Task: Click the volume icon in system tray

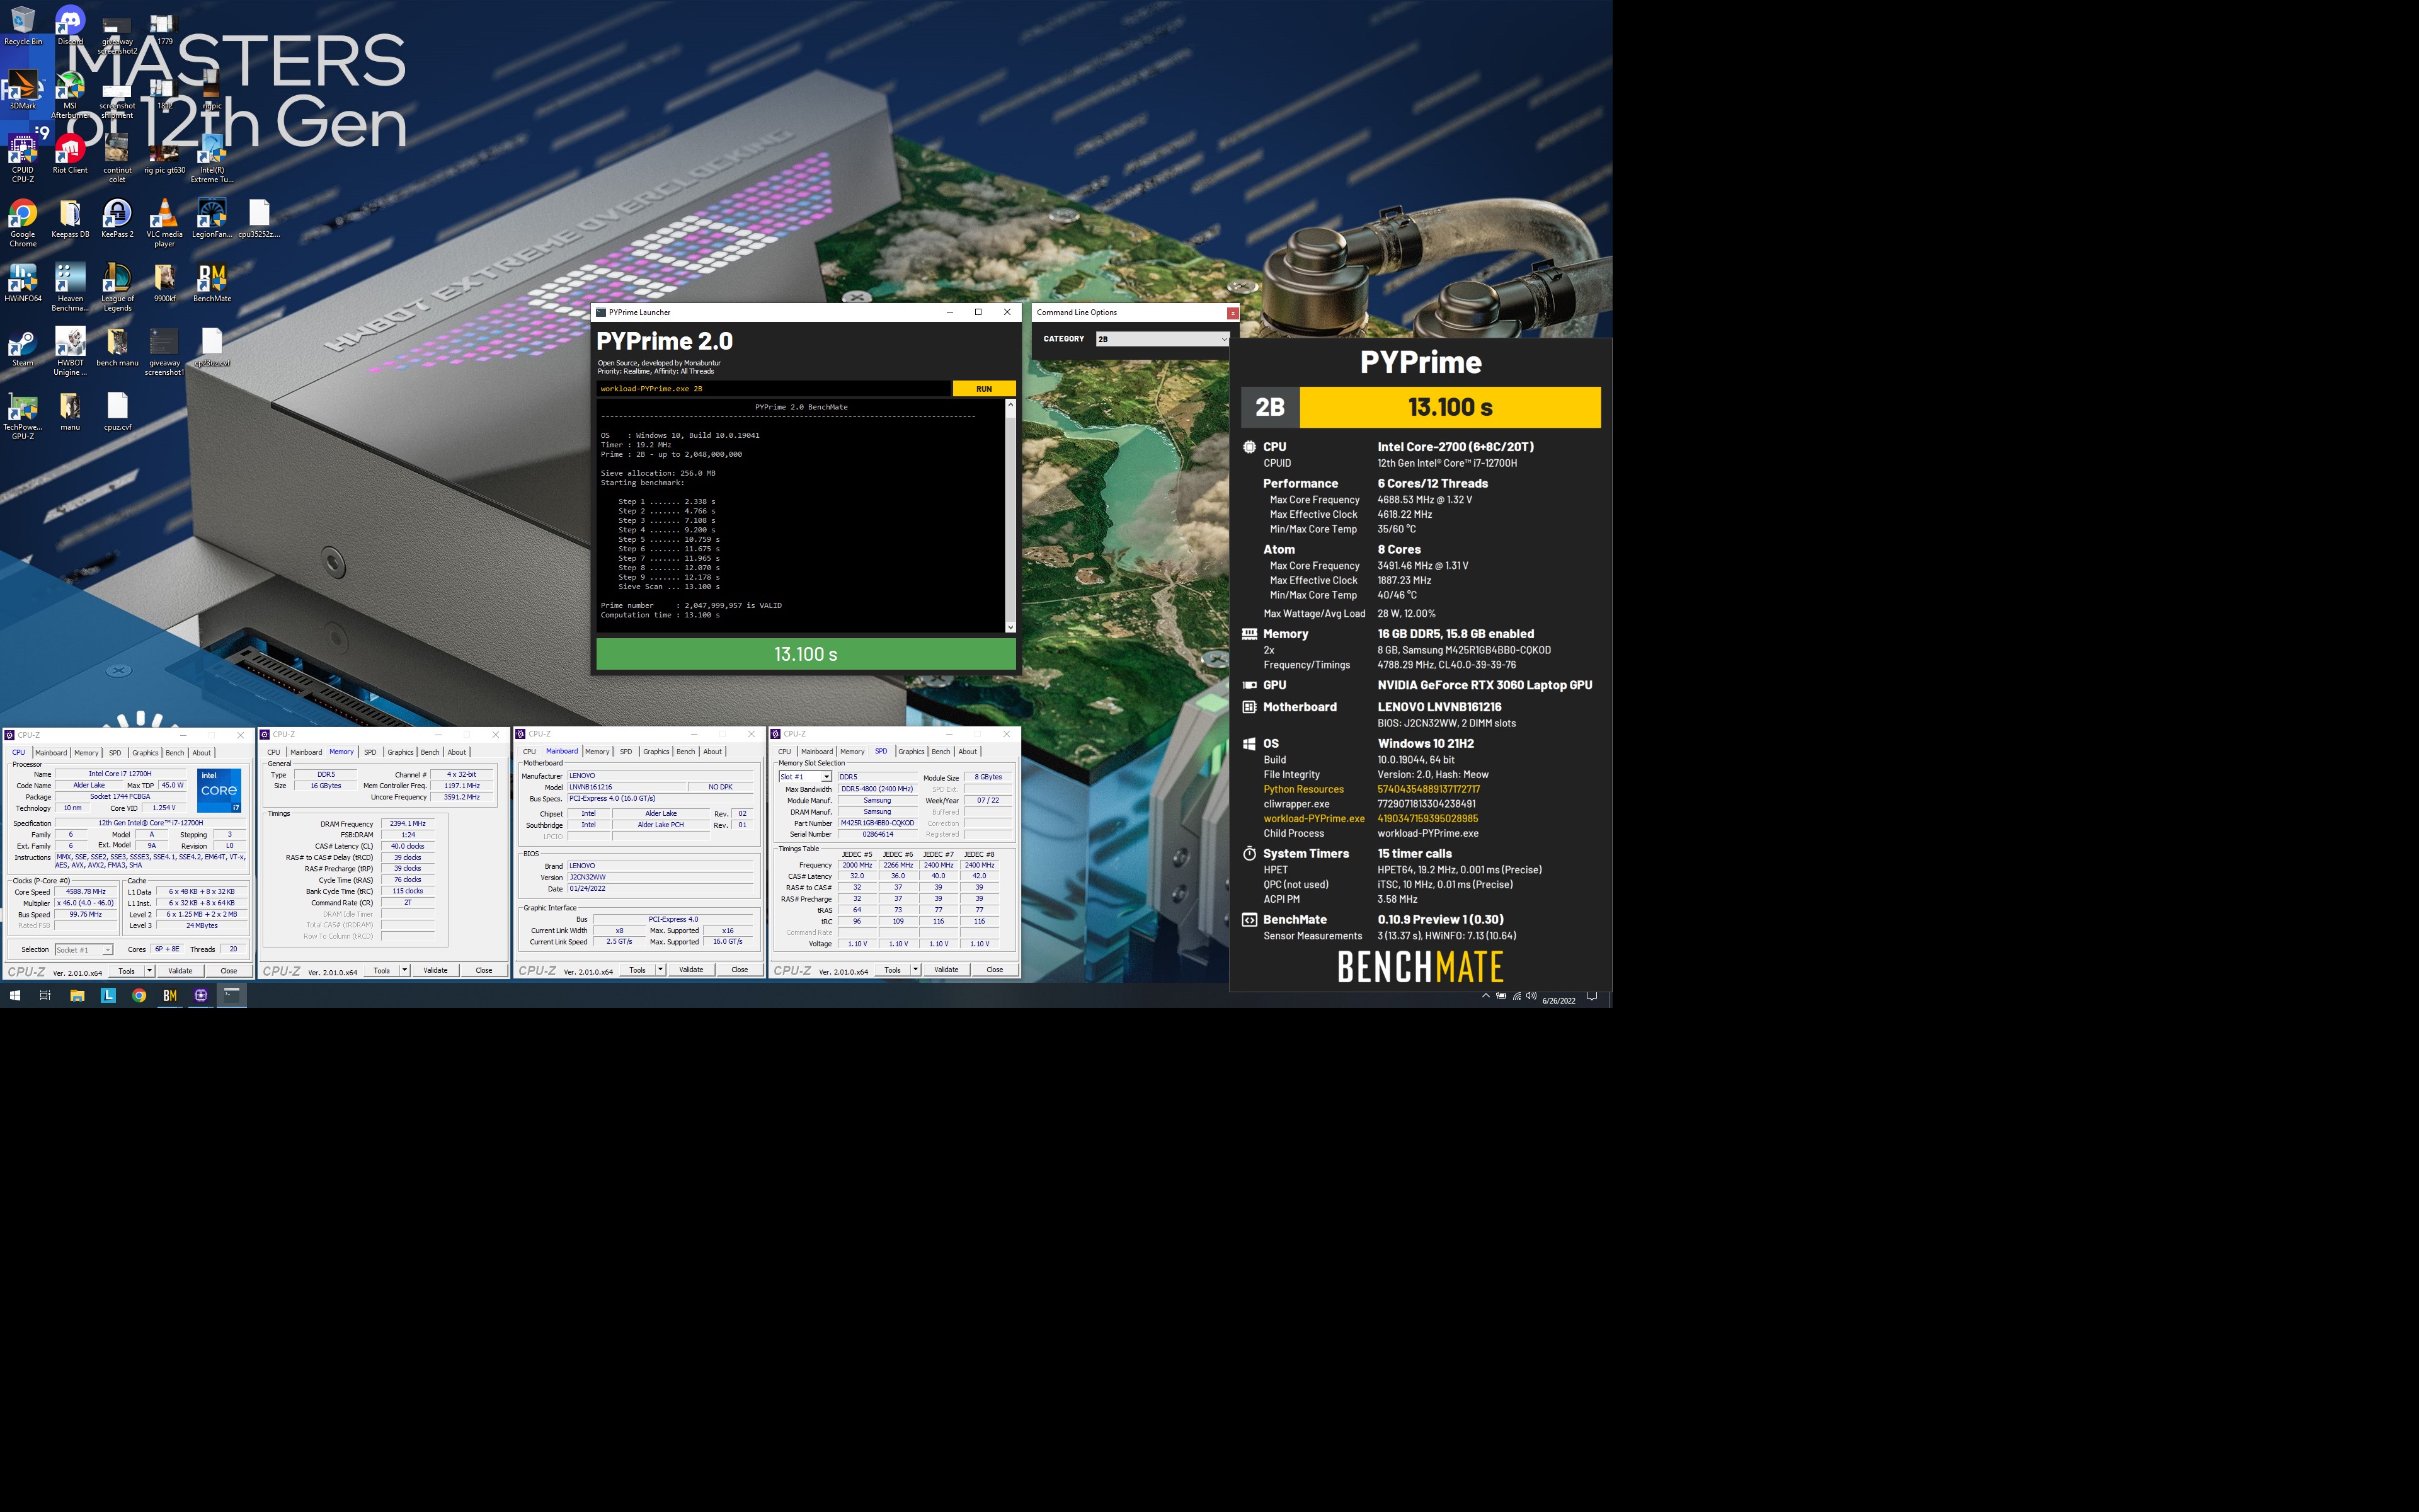Action: point(1531,996)
